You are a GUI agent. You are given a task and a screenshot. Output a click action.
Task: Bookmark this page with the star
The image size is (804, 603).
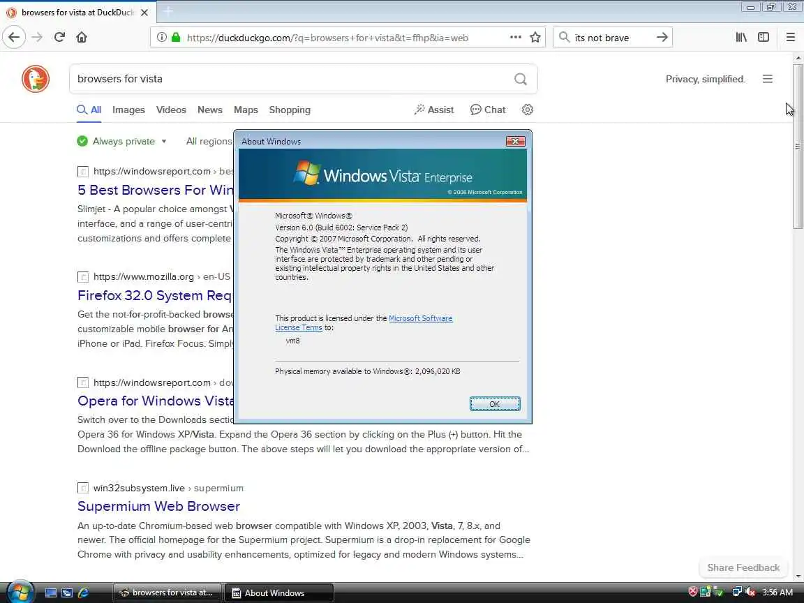click(x=535, y=37)
